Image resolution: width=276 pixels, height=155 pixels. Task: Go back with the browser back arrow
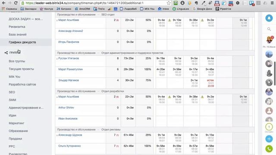pos(4,3)
